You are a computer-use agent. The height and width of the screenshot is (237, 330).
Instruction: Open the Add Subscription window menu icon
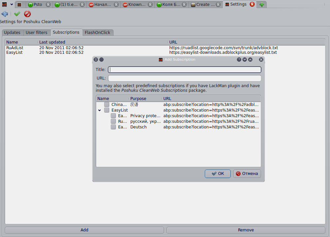point(96,59)
